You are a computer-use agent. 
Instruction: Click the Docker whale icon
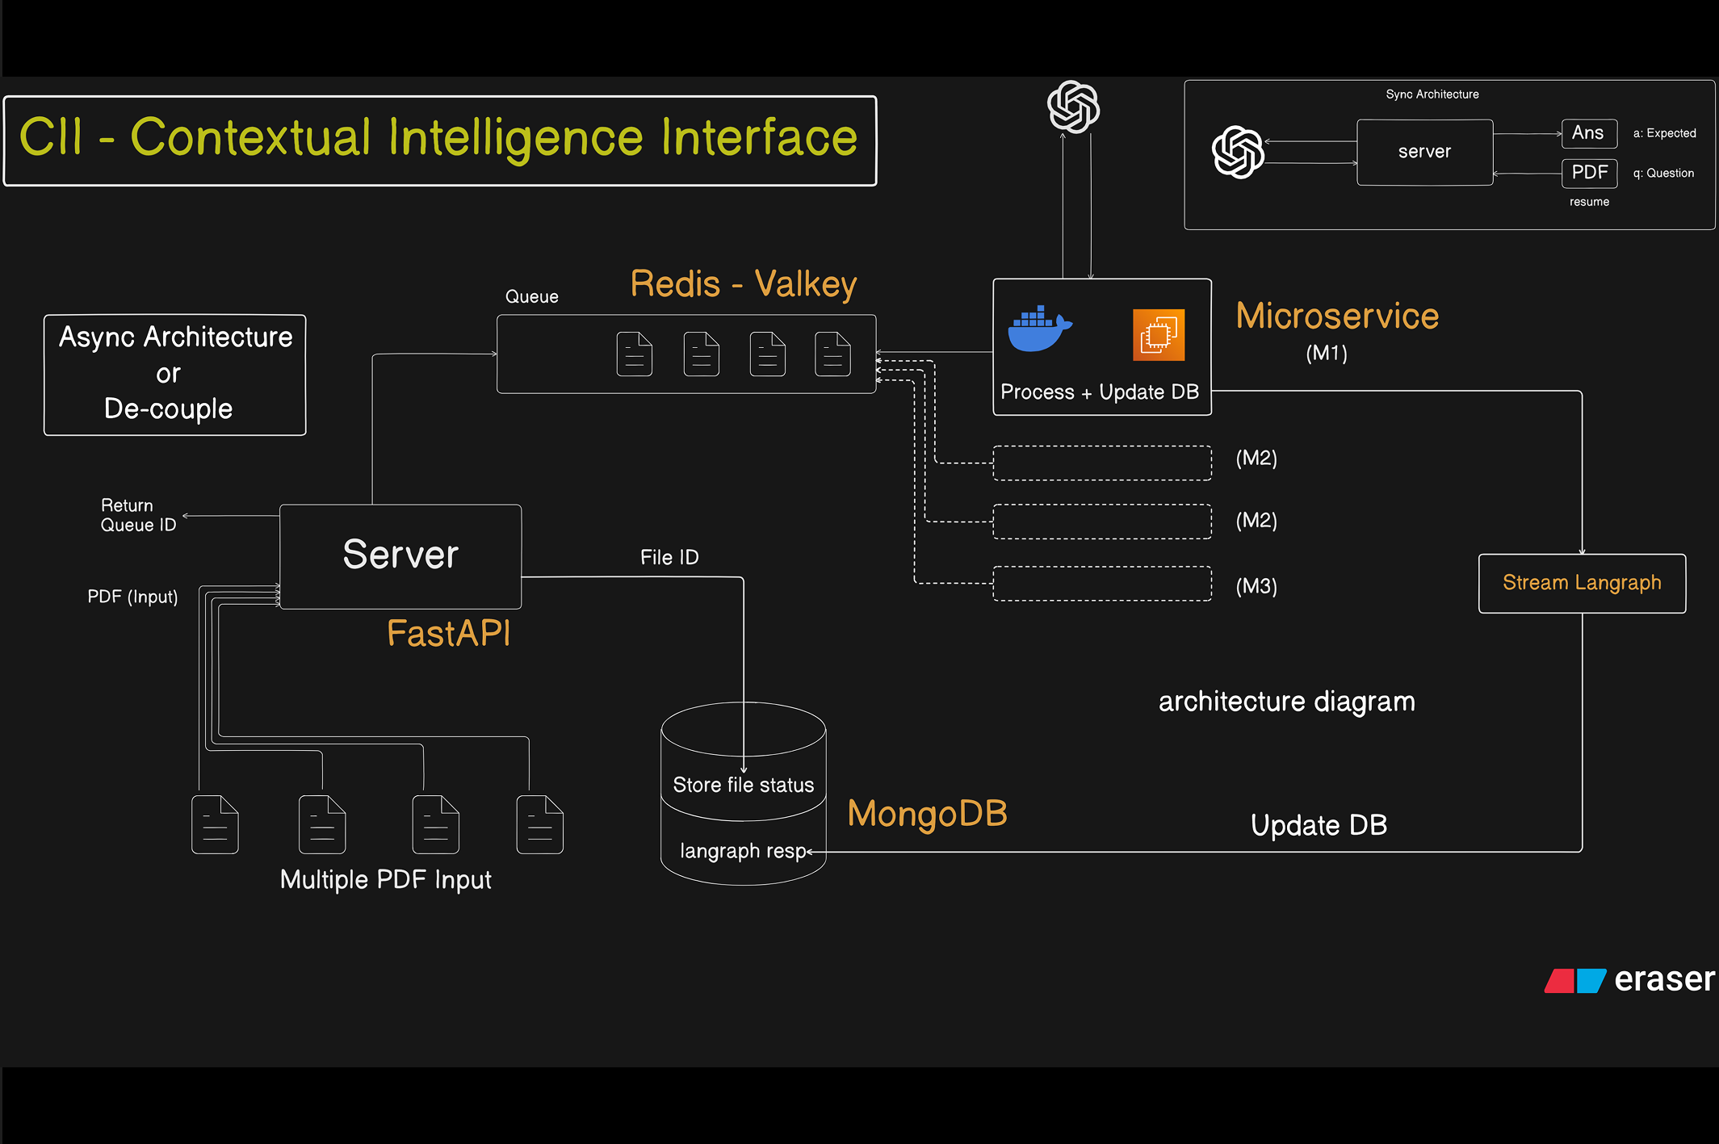pyautogui.click(x=1040, y=329)
